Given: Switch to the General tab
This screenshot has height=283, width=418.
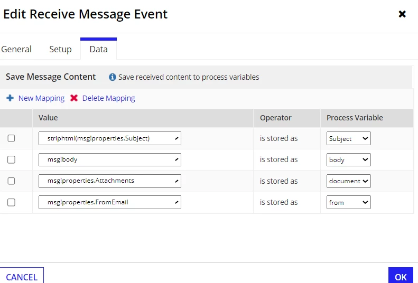Looking at the screenshot, I should tap(16, 49).
